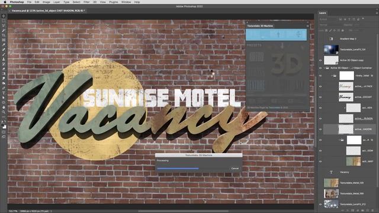Select the Hand tool
This screenshot has height=213, width=379.
pos(4,108)
